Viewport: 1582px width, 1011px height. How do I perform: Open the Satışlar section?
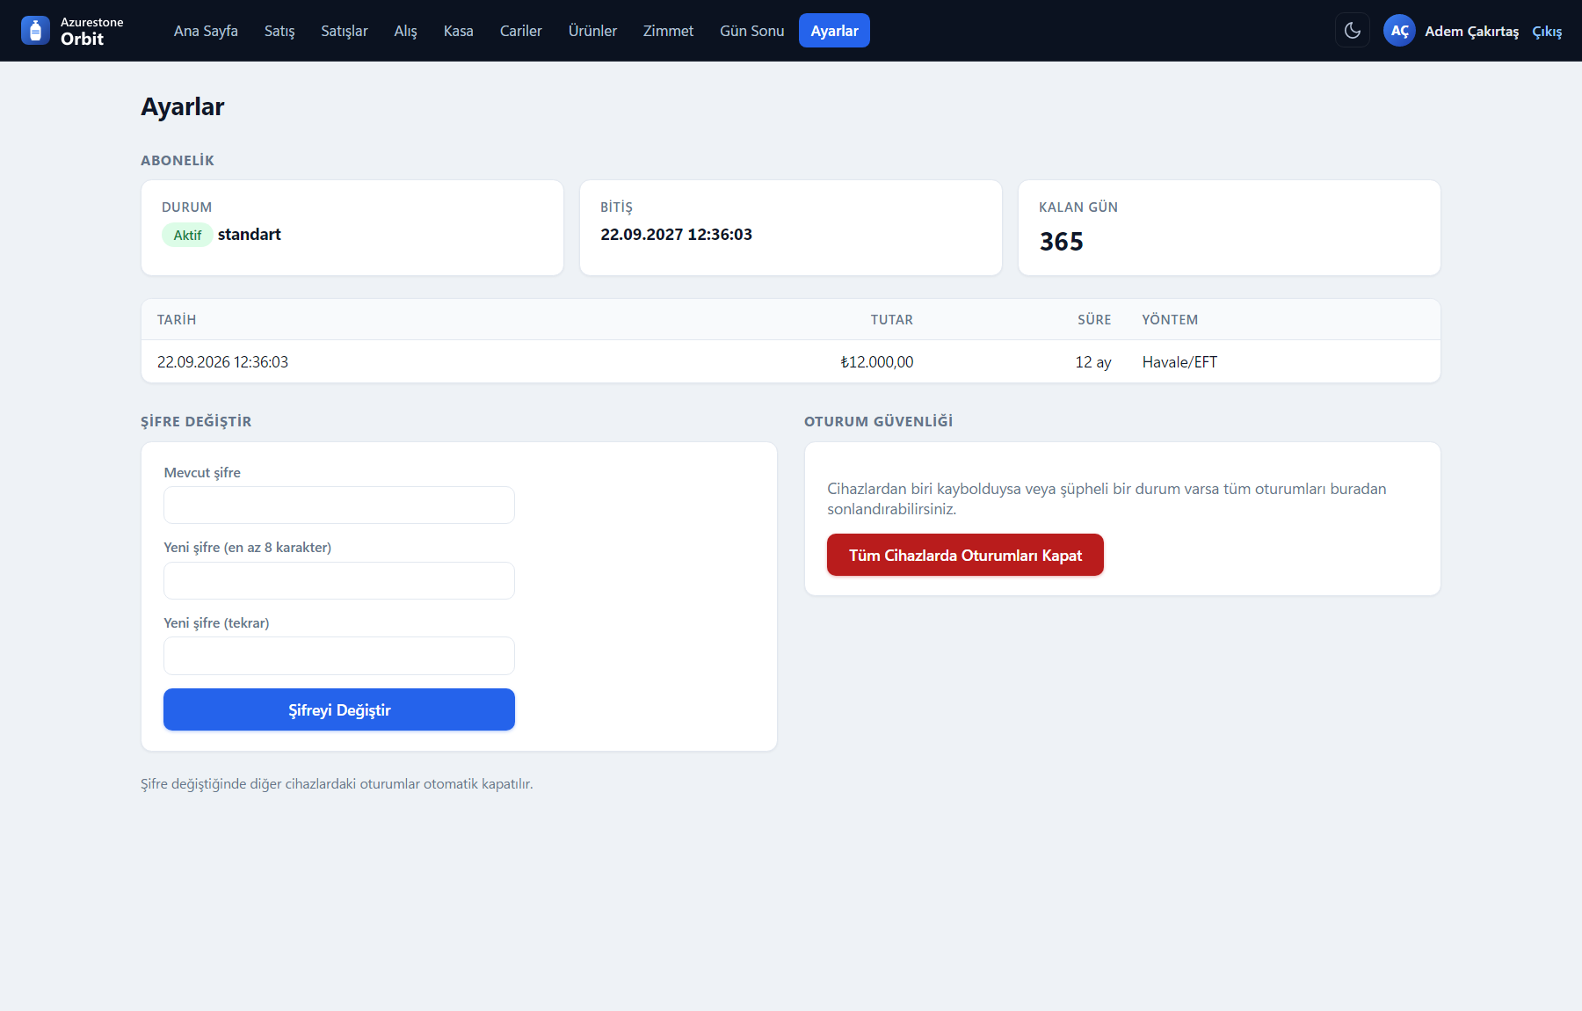(x=345, y=31)
